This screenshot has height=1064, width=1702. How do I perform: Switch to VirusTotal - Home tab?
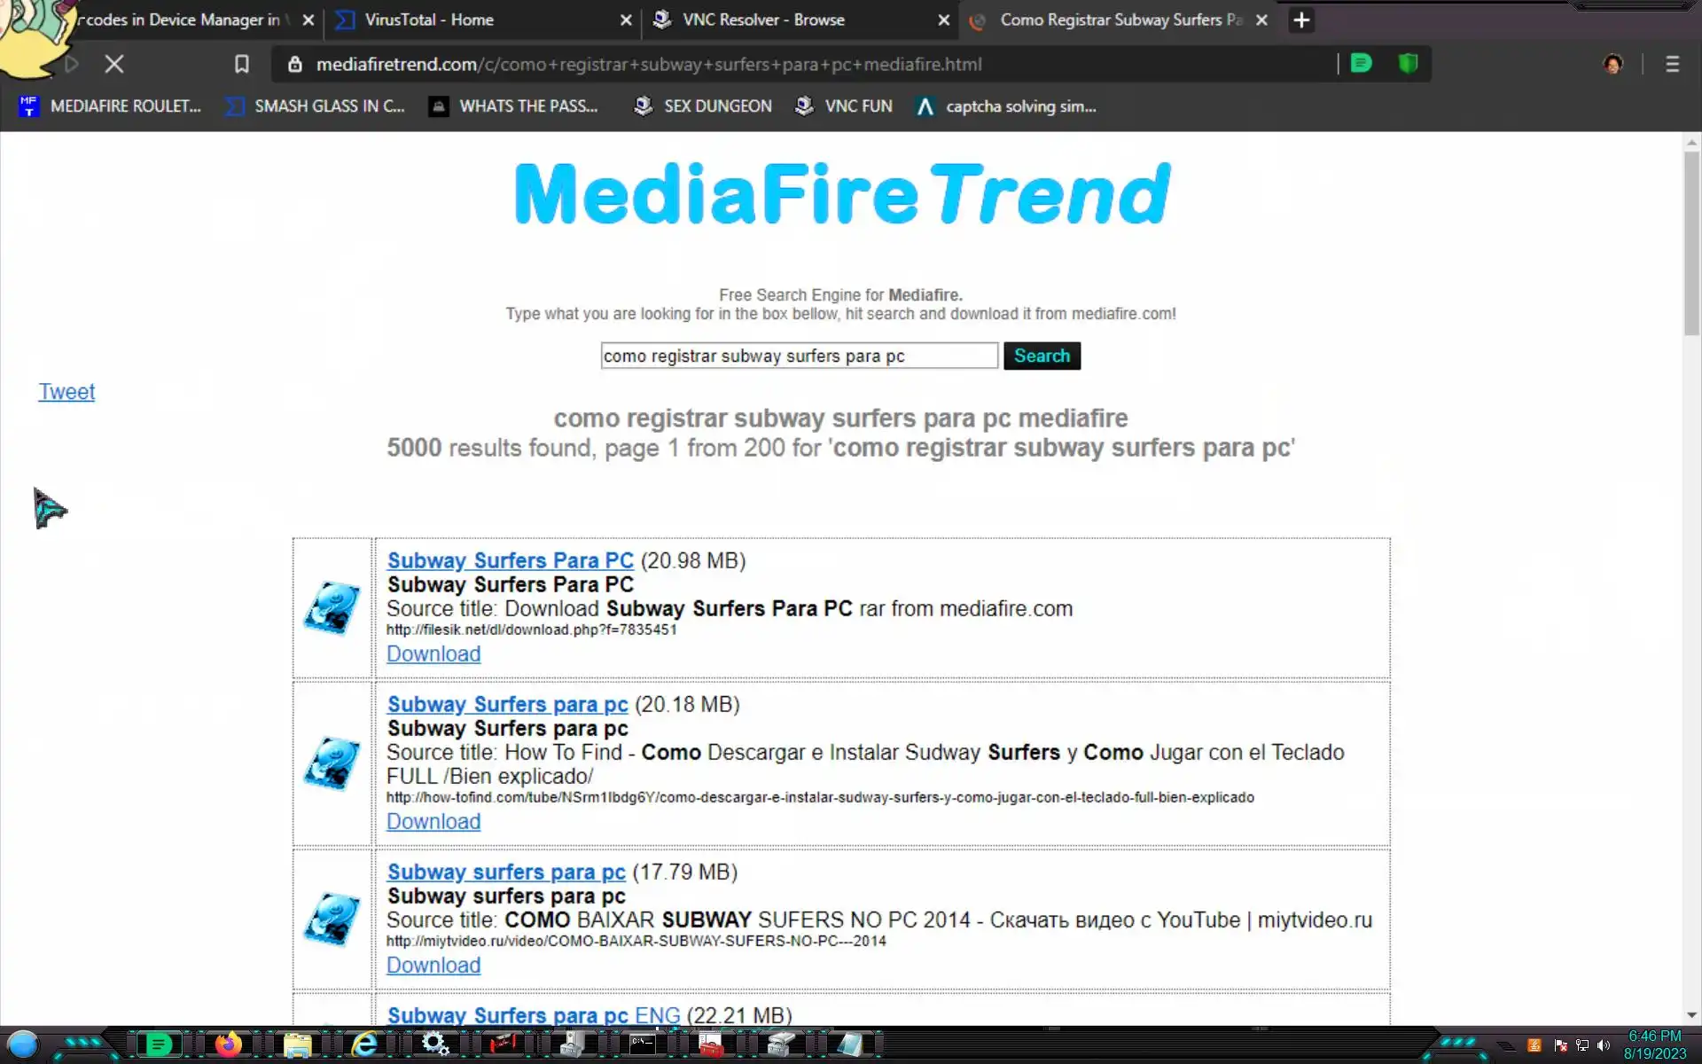coord(430,20)
